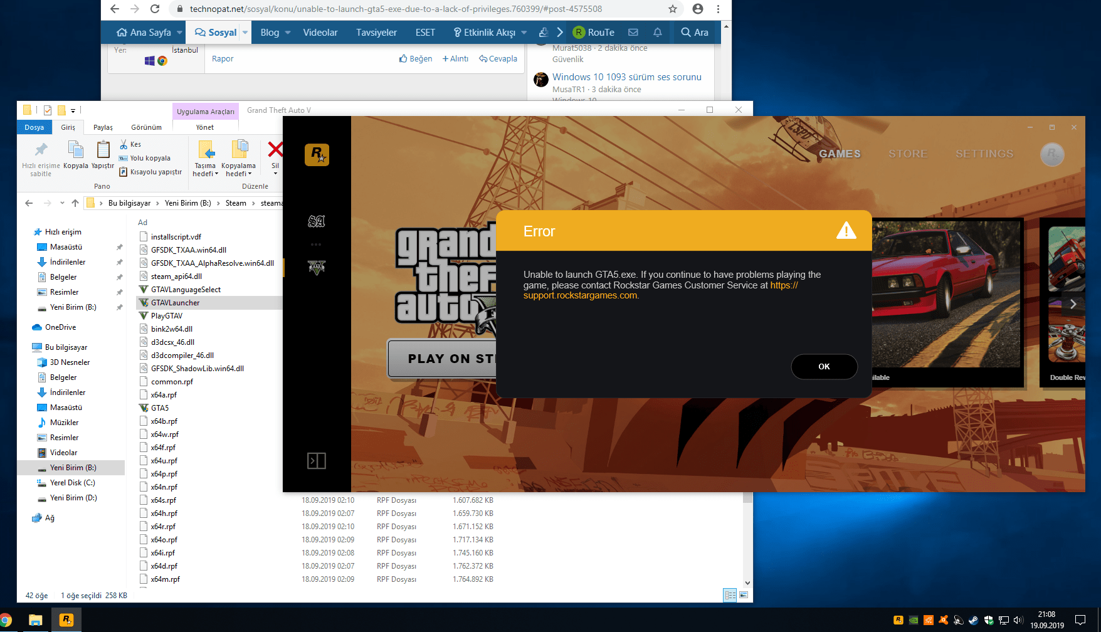Open the Kopyalama hedefi dropdown in Explorer

pos(238,159)
